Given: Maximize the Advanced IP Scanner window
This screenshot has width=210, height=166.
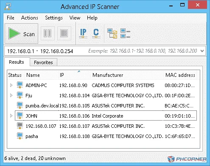Looking at the screenshot, I should coord(182,5).
